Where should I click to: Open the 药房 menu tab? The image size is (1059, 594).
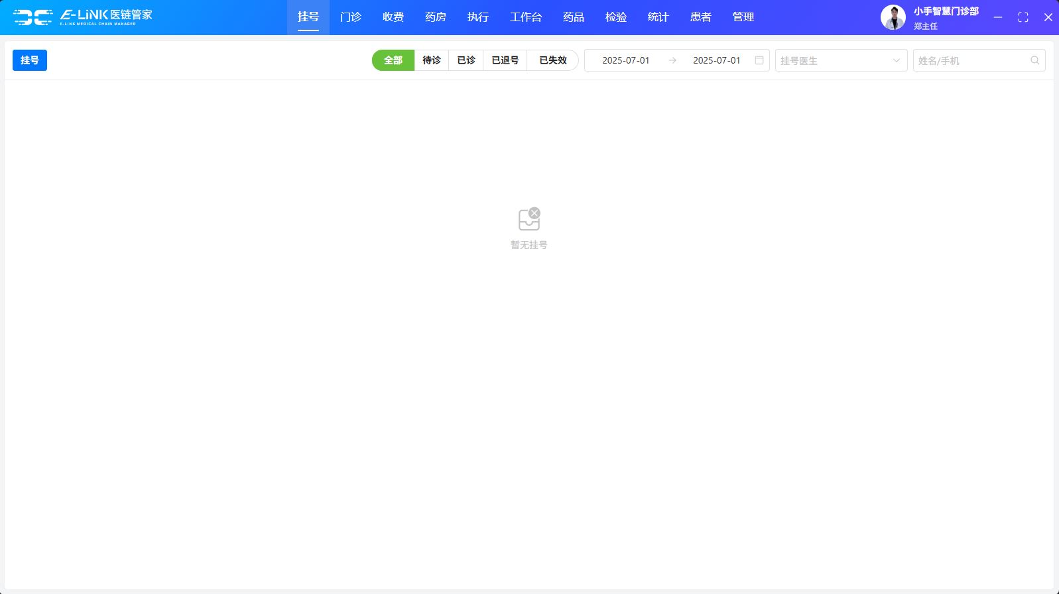pyautogui.click(x=436, y=17)
